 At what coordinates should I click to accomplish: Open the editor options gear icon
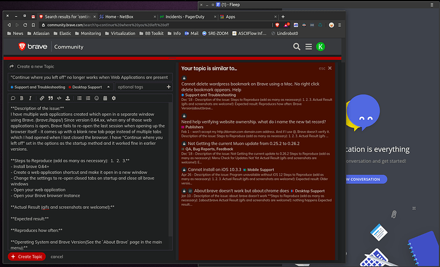[x=114, y=98]
